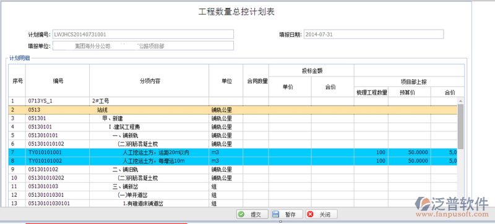Select row 人工挖运土方，运距20m以内
Screen dimensions: 495x224
(x=233, y=152)
